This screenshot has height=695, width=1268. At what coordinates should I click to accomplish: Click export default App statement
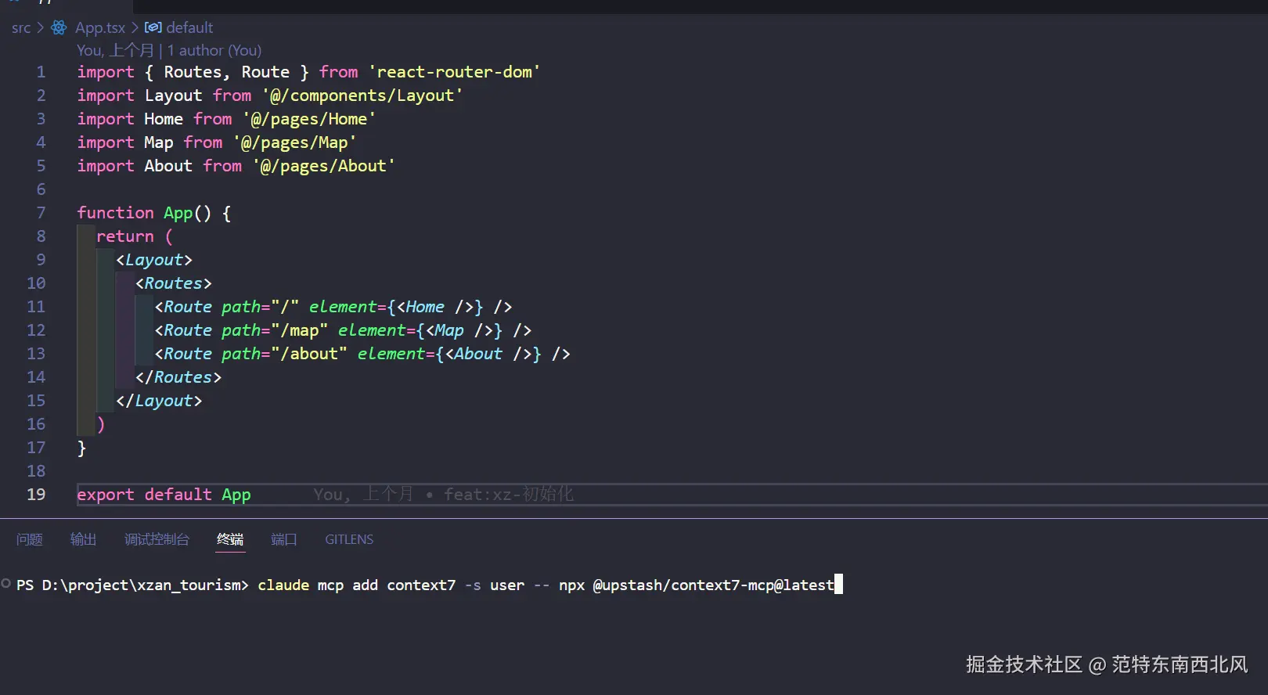(164, 495)
